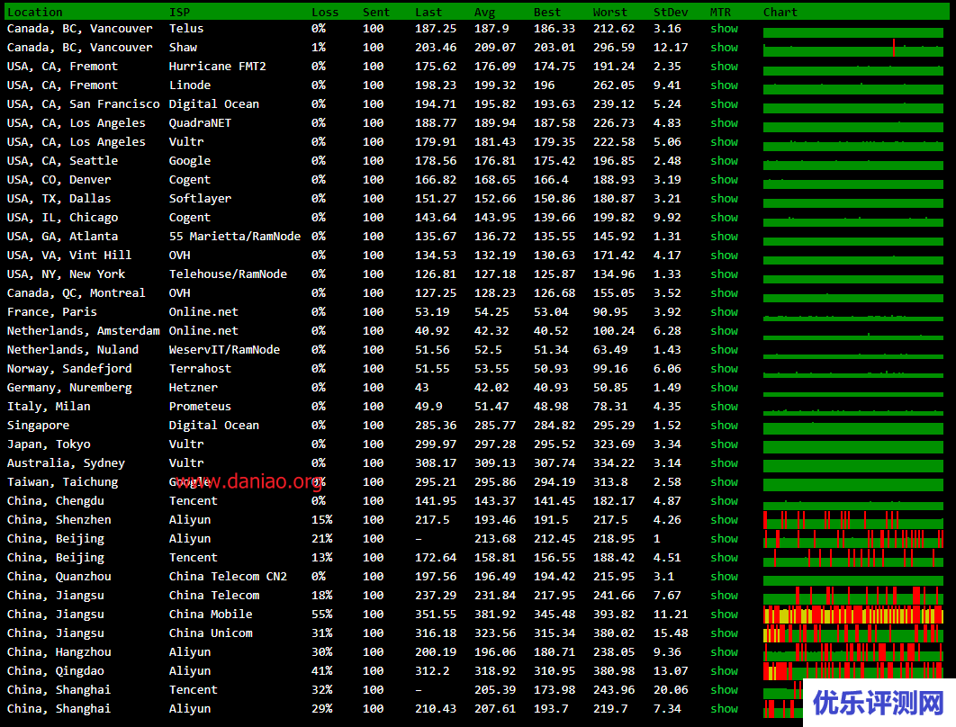This screenshot has height=727, width=956.
Task: Open show link for Aliyun Shenzhen row
Action: [724, 520]
